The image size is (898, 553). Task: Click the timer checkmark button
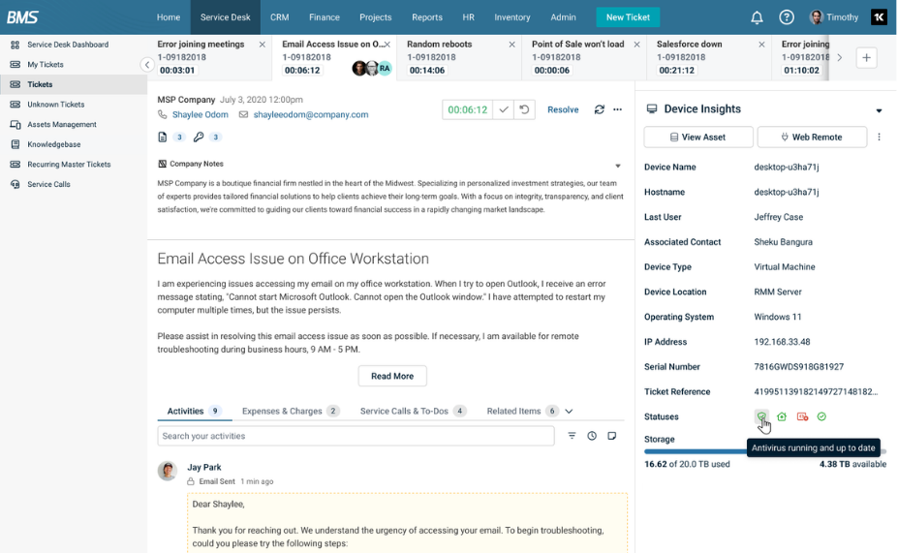[x=504, y=109]
